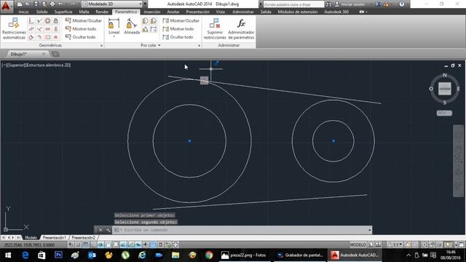Switch to the Sólido ribbon tab
Image resolution: width=466 pixels, height=262 pixels.
pyautogui.click(x=42, y=12)
